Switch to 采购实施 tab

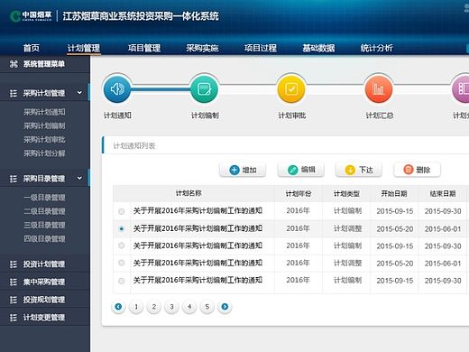(x=202, y=48)
